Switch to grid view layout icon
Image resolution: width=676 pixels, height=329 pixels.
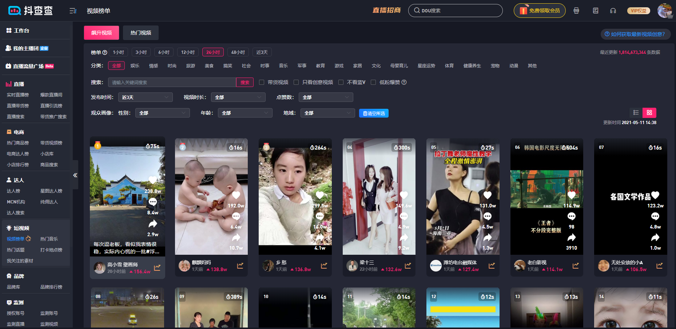pyautogui.click(x=649, y=112)
